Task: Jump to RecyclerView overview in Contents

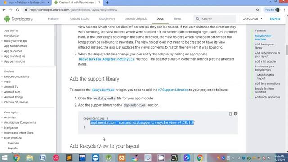Action: tap(263, 37)
